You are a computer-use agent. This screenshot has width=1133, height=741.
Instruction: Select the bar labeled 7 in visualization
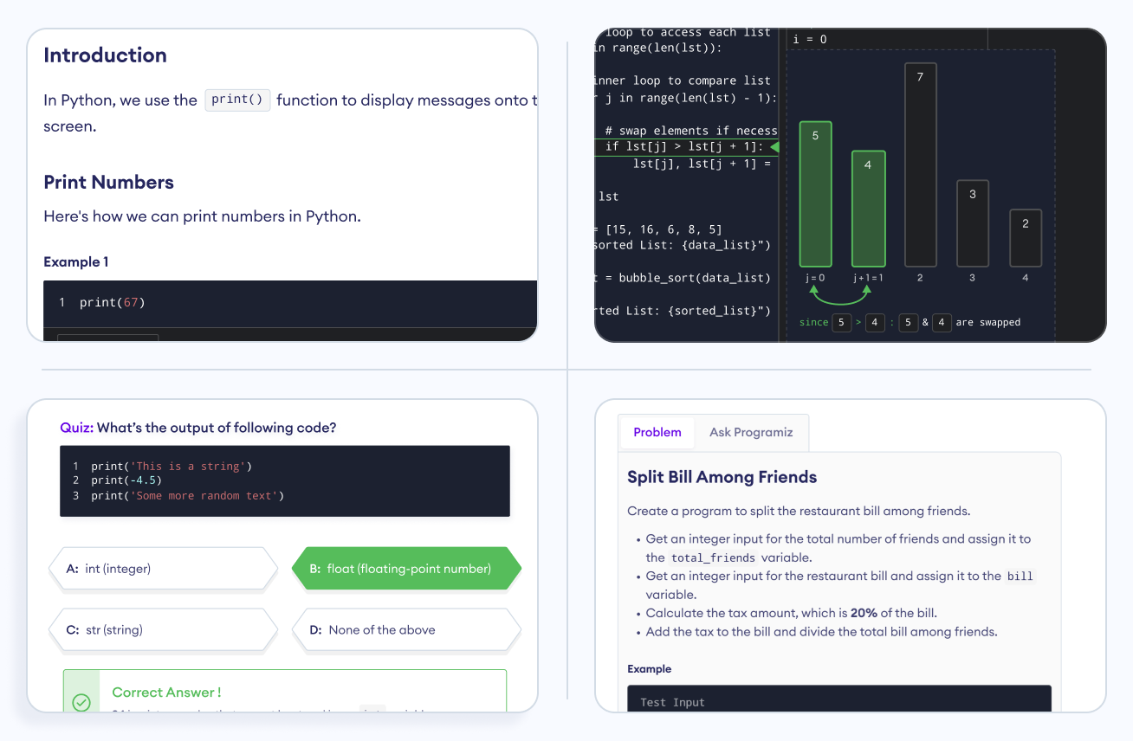(x=920, y=164)
